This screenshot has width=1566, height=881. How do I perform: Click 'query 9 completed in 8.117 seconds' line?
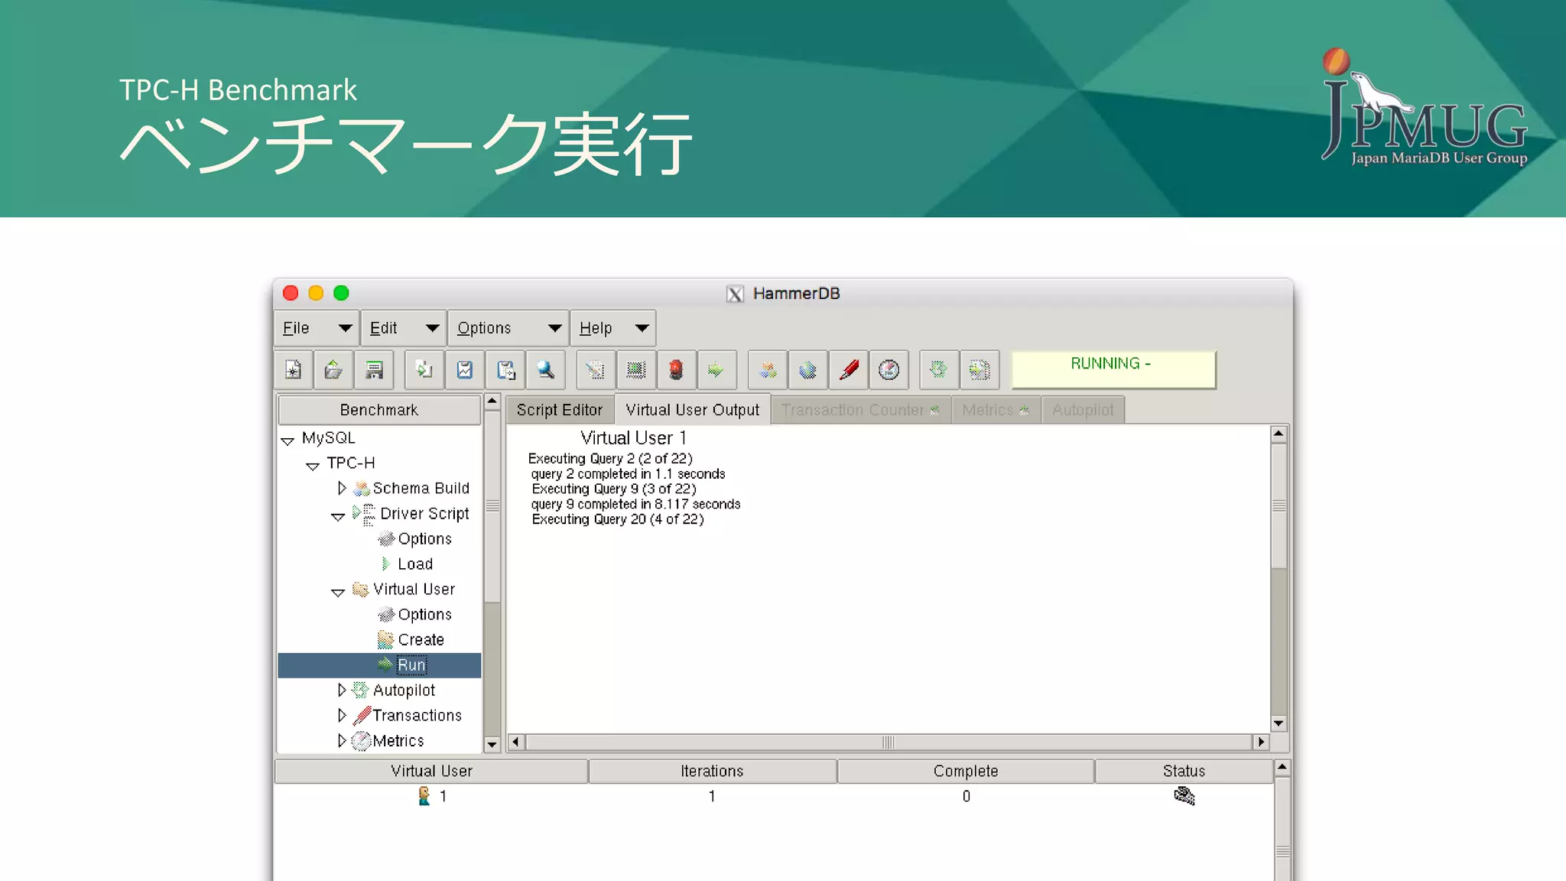(636, 504)
